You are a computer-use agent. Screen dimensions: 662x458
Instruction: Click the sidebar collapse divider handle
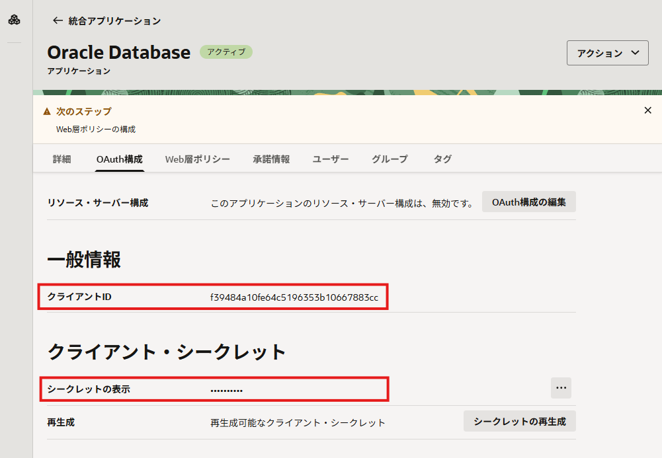click(x=14, y=43)
